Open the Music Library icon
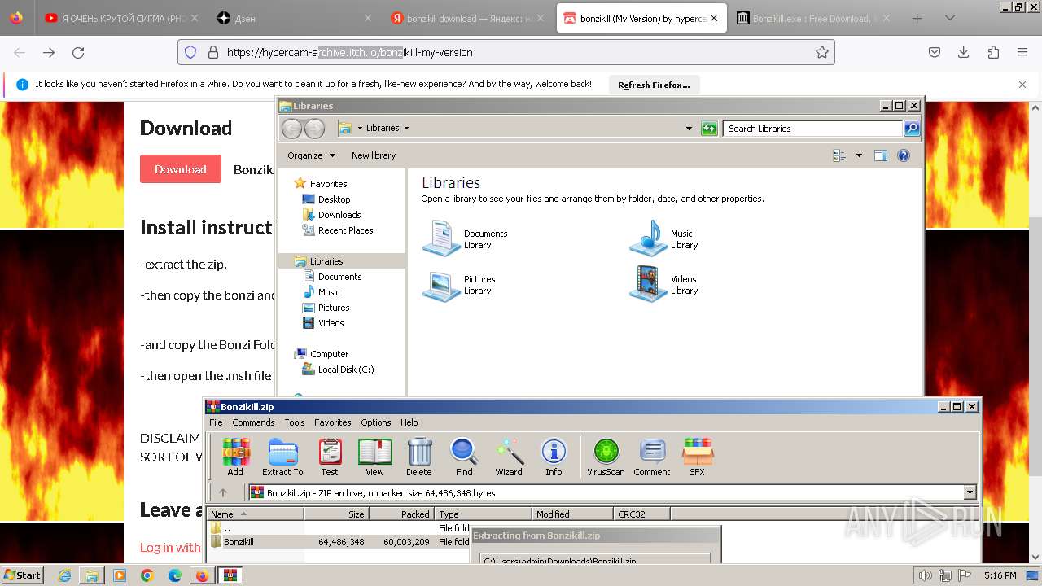 648,238
